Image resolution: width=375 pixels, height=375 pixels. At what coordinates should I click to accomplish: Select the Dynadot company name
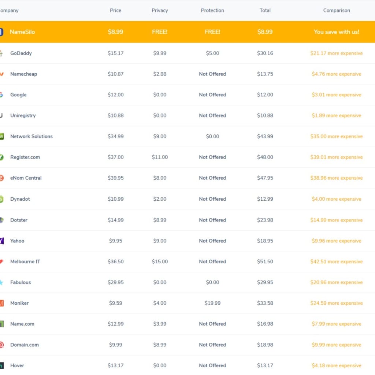click(20, 199)
